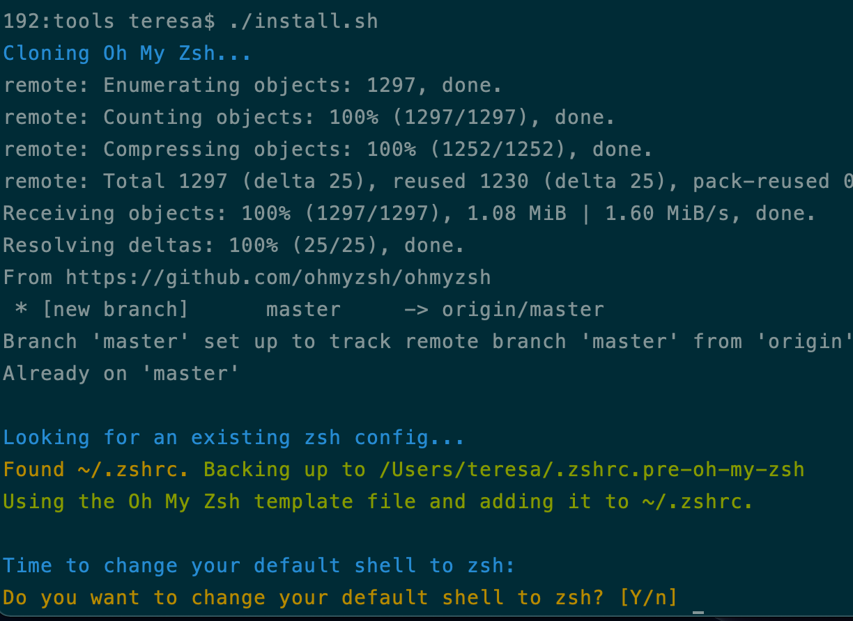Click the "192:tools teresa$" shell prompt
853x621 pixels.
pyautogui.click(x=109, y=22)
